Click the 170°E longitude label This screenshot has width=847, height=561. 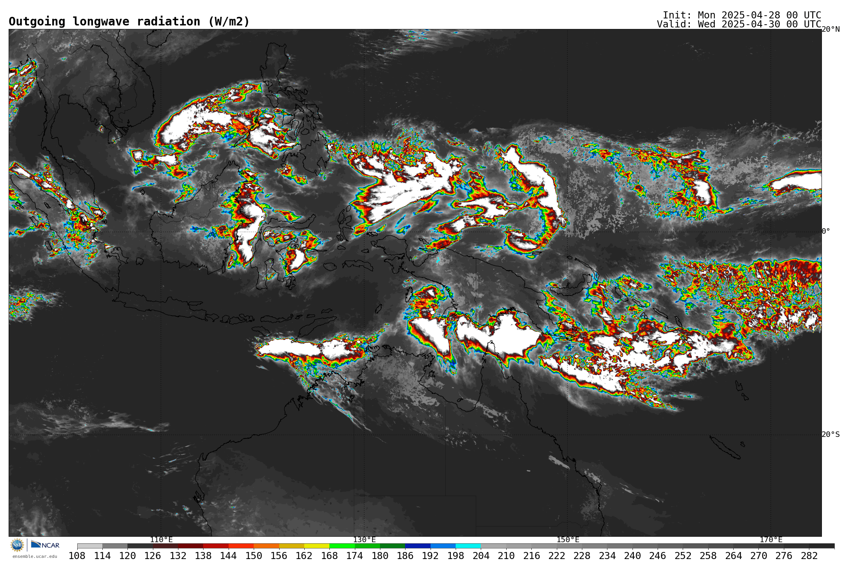tap(771, 540)
